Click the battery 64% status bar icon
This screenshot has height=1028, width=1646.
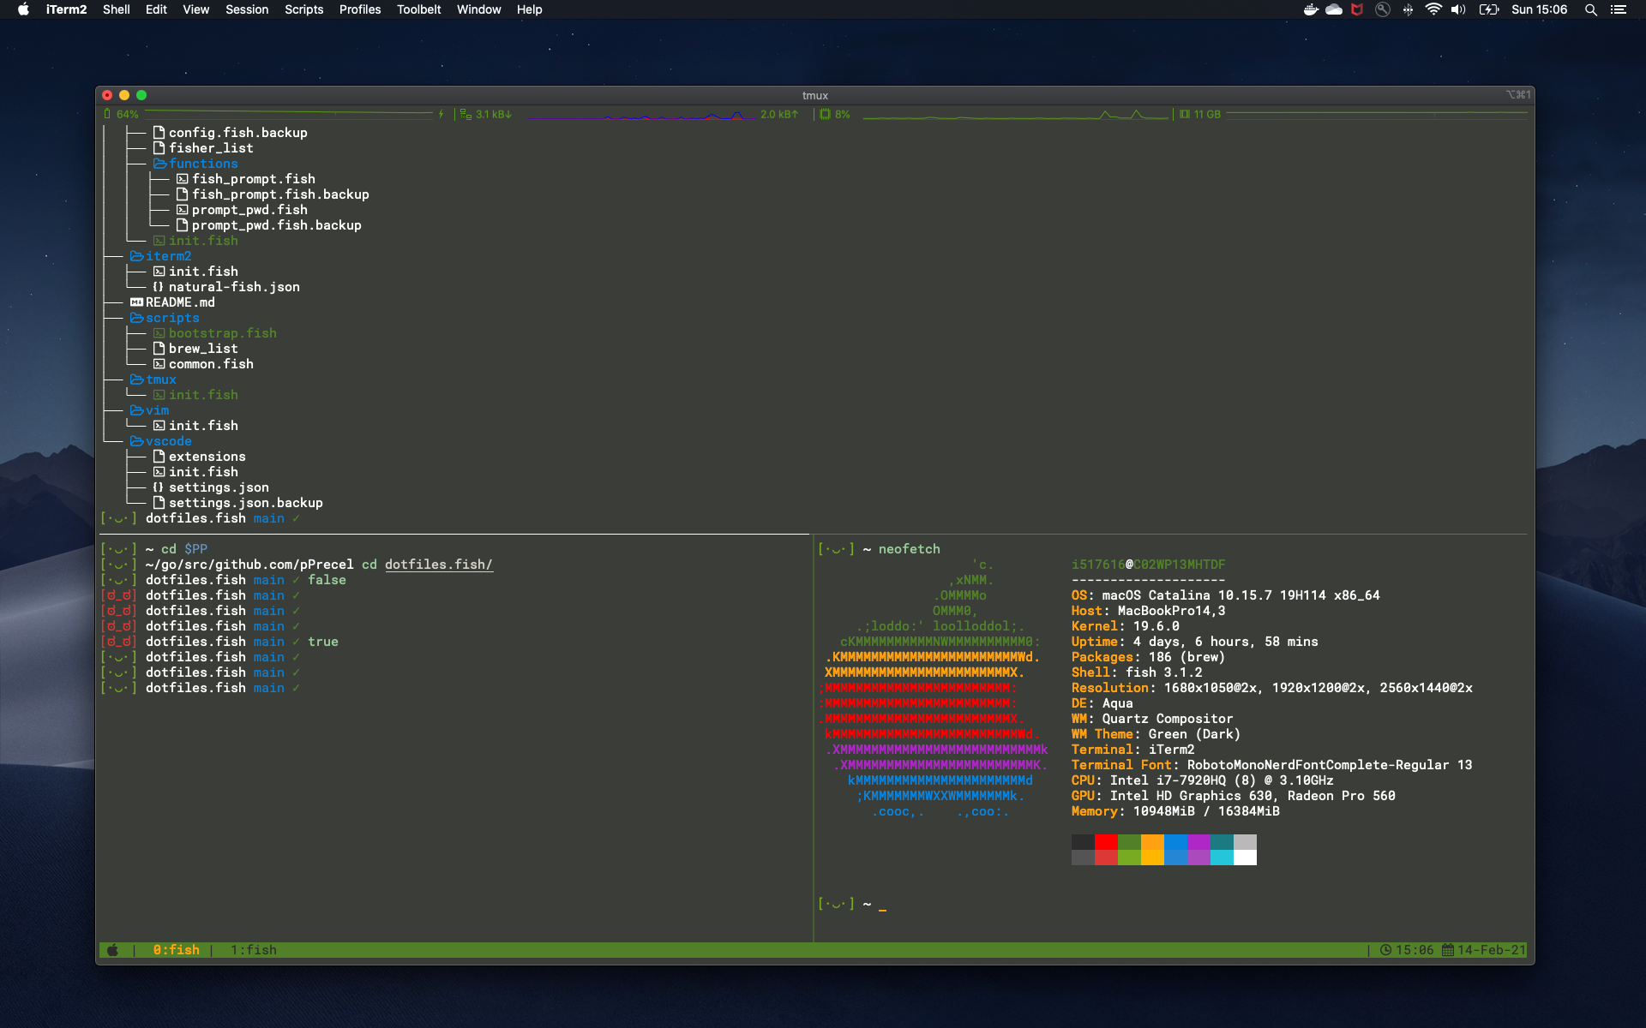tap(107, 114)
